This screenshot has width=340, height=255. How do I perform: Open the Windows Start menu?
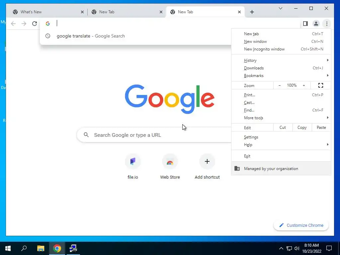click(x=8, y=248)
